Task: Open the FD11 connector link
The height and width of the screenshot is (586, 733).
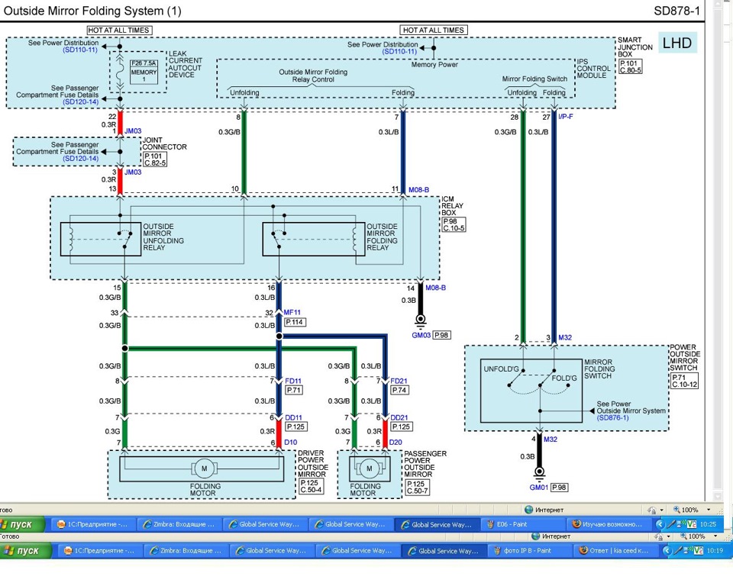Action: [x=293, y=381]
